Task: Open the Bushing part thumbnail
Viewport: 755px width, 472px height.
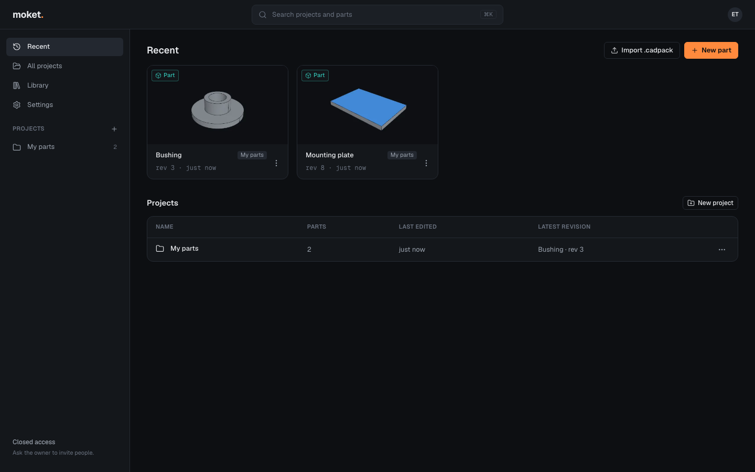Action: [218, 105]
